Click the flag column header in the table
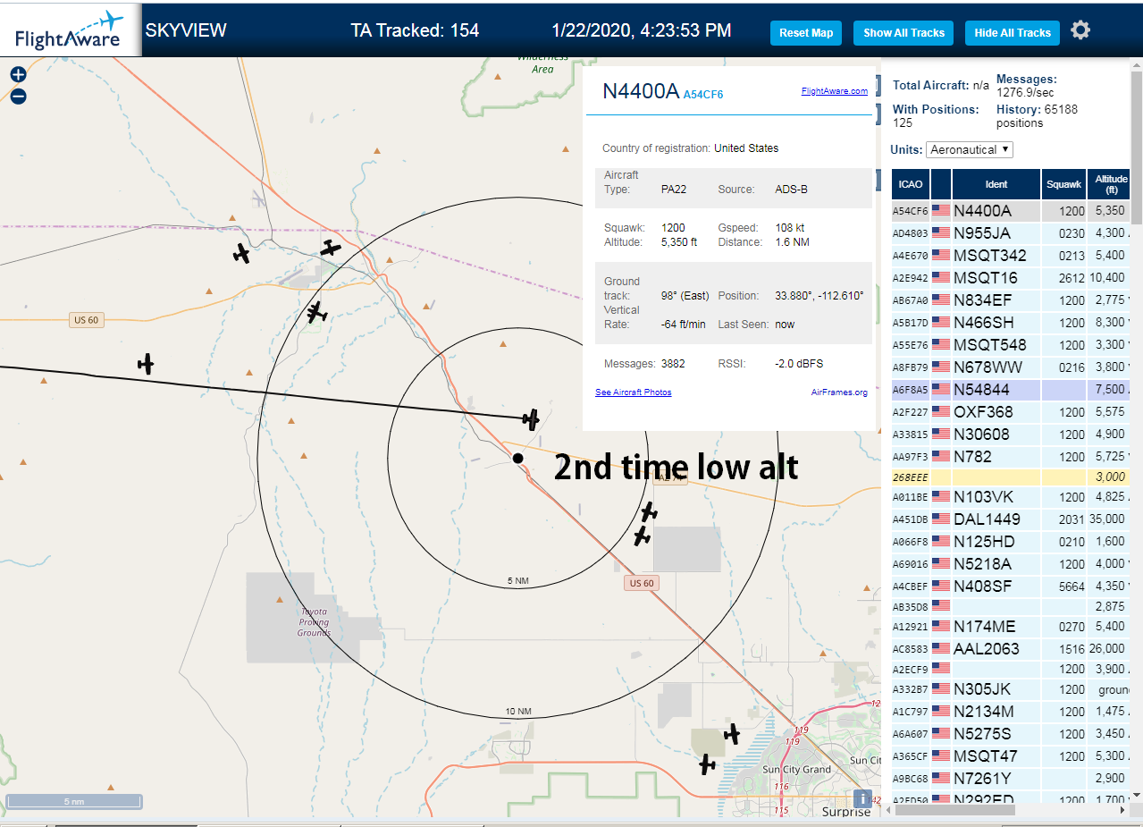1143x827 pixels. tap(940, 184)
